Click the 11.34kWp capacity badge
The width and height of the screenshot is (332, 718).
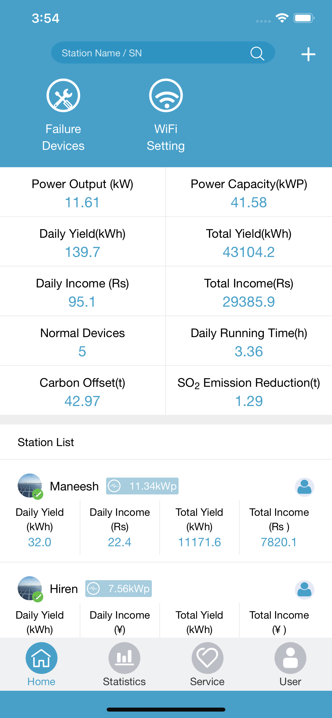(142, 486)
